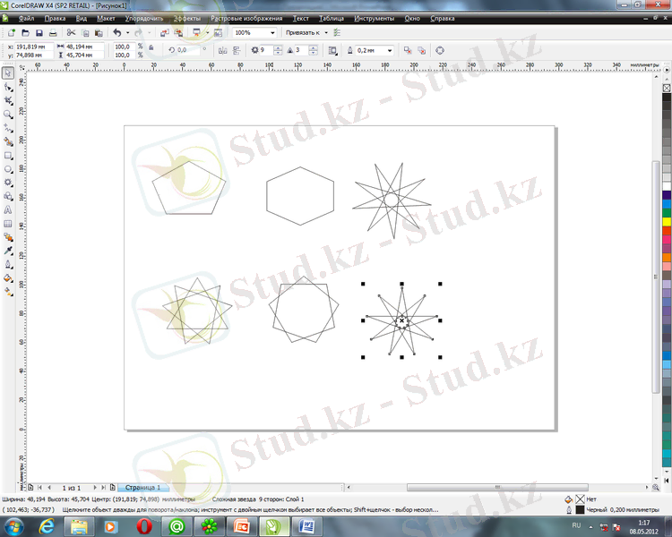Click the No Color X swatch
This screenshot has height=537, width=672.
click(x=667, y=88)
